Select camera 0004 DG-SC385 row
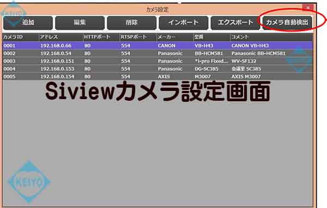 (x=158, y=69)
